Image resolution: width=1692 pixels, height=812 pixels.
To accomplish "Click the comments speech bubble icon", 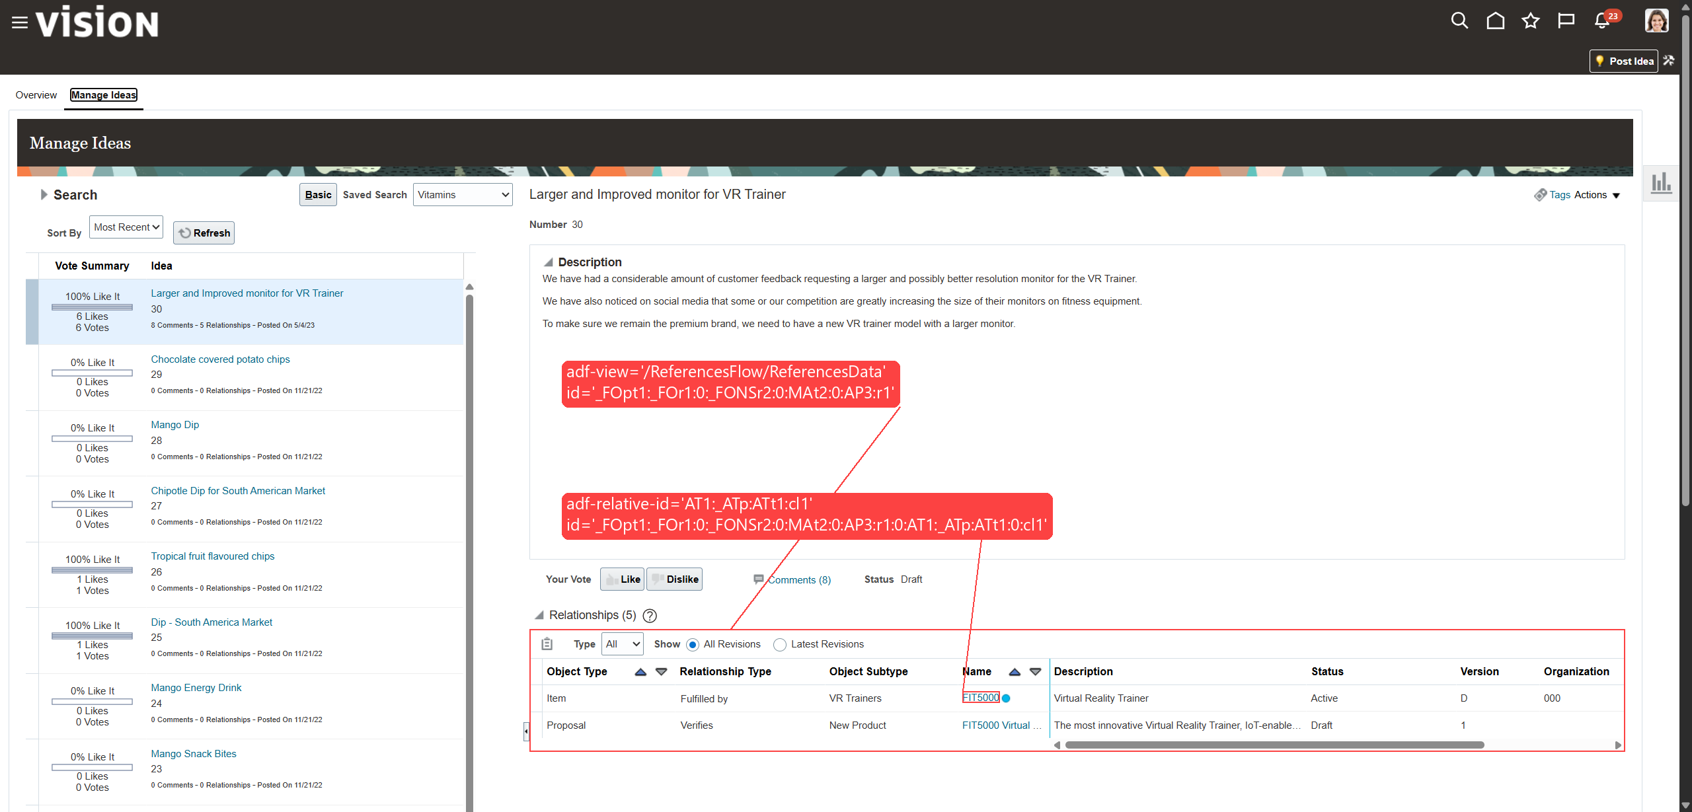I will (759, 579).
